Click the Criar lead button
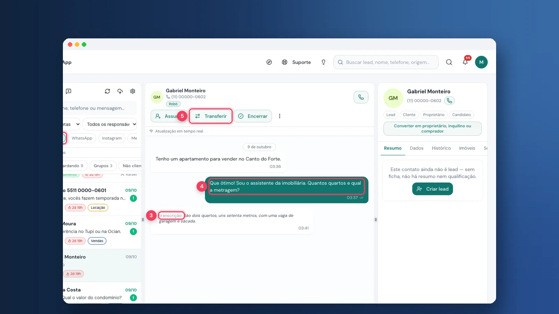Screen dimensions: 559x314 tap(433, 189)
